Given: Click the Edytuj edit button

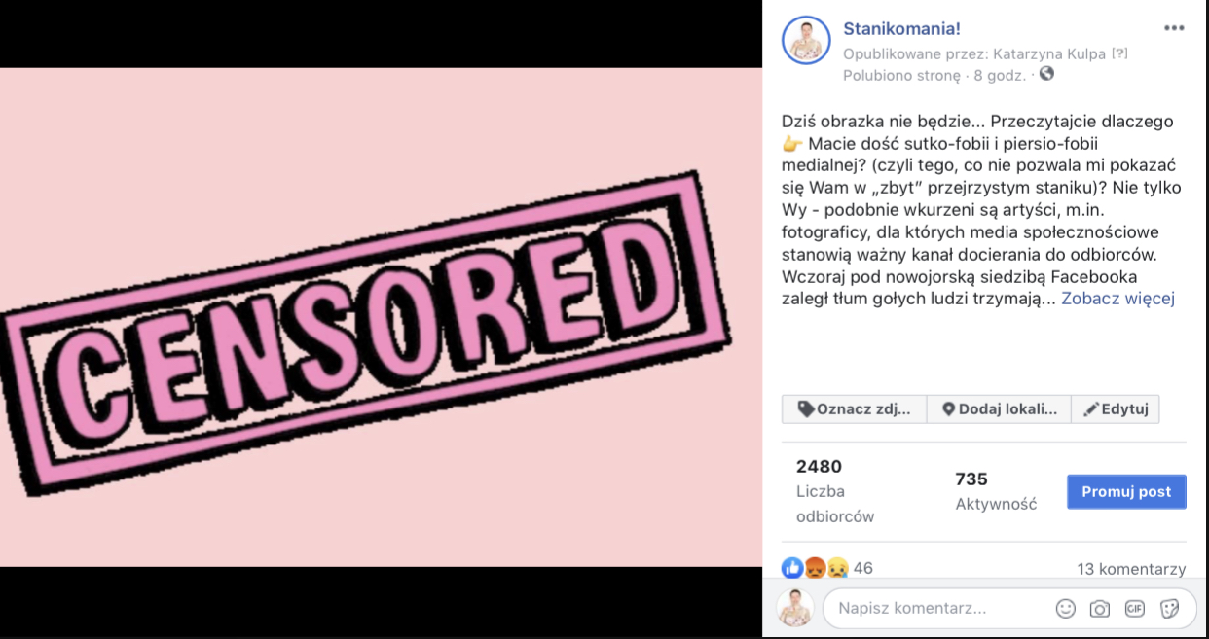Looking at the screenshot, I should tap(1116, 409).
